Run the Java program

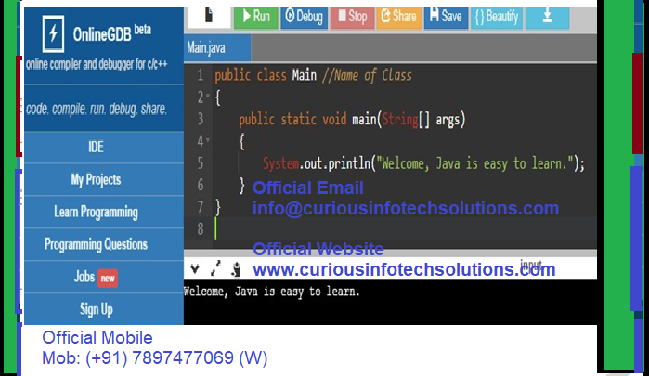click(255, 18)
